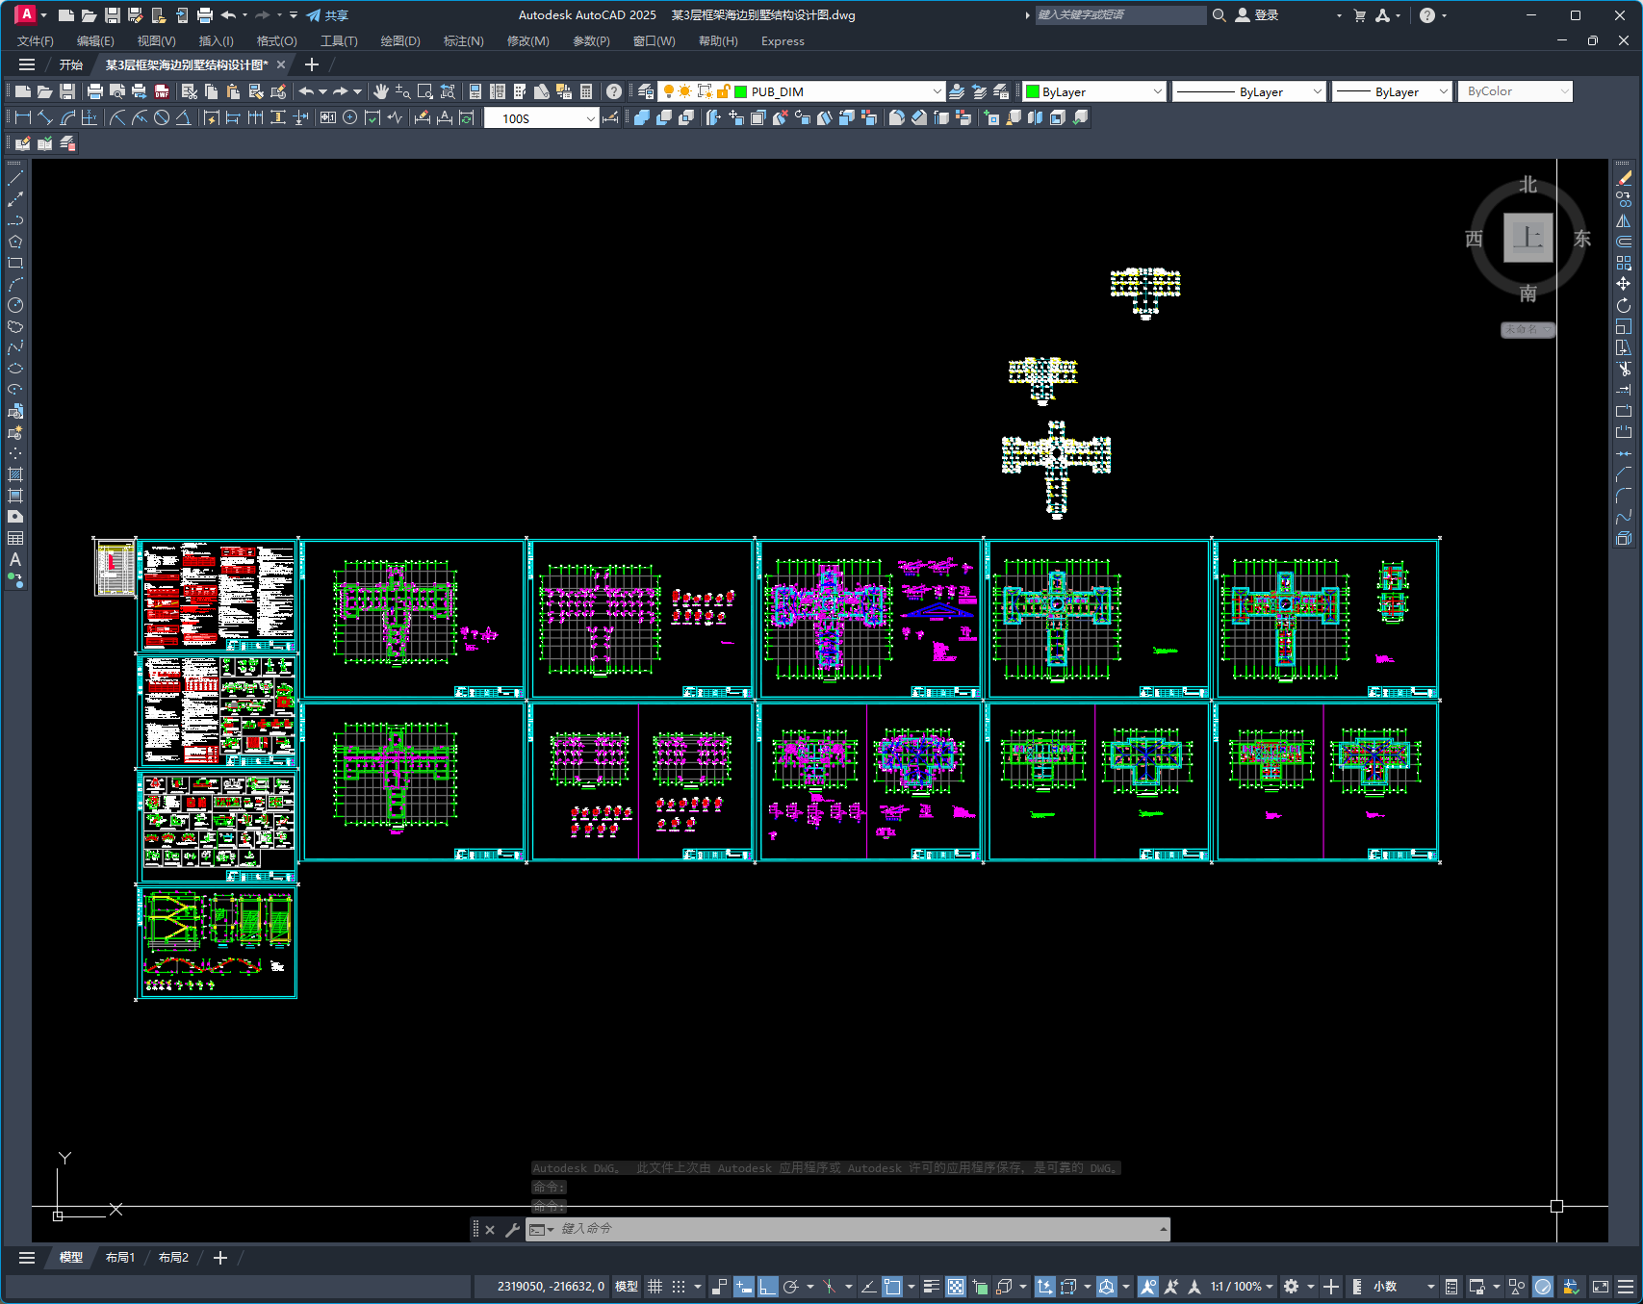Toggle Ortho mode in status bar
The width and height of the screenshot is (1643, 1304).
coord(767,1287)
